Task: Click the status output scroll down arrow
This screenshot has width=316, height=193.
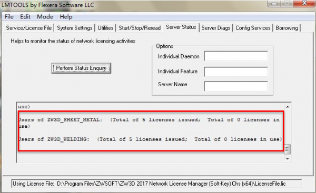Action: click(x=288, y=159)
